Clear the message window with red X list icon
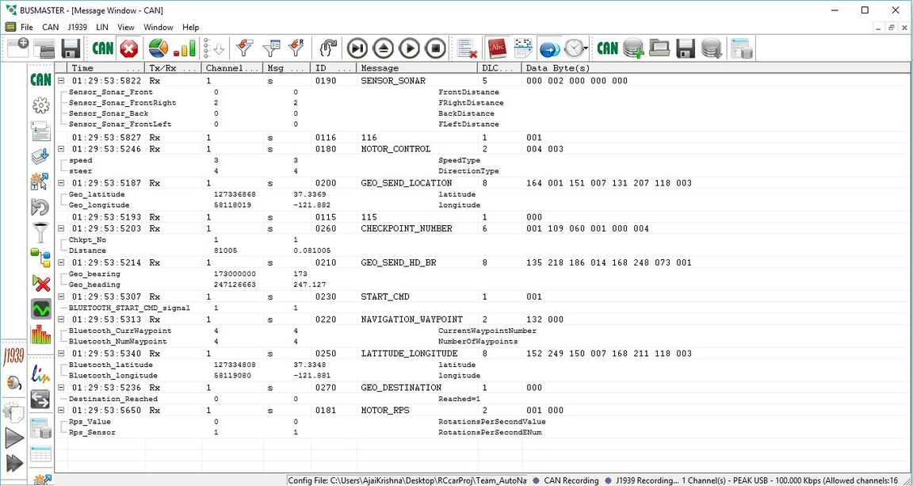The height and width of the screenshot is (486, 913). (x=468, y=48)
